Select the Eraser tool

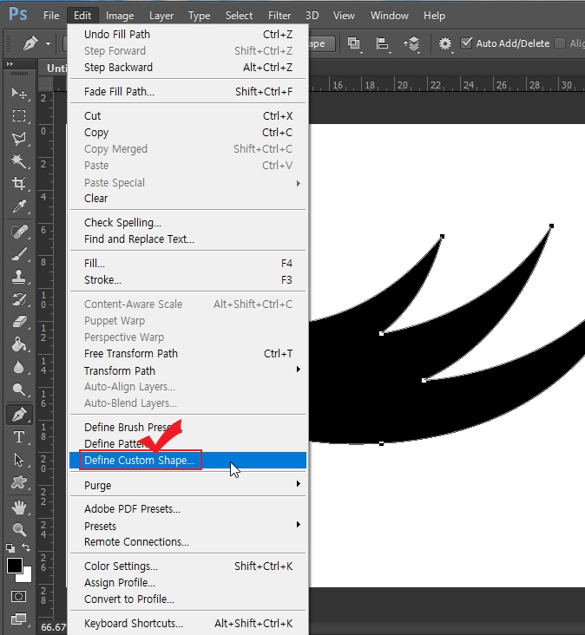[18, 322]
